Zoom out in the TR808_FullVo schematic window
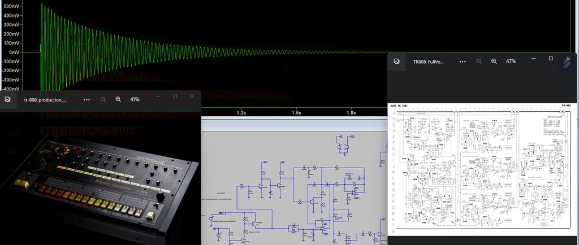Viewport: 579px width, 245px height. pyautogui.click(x=479, y=62)
